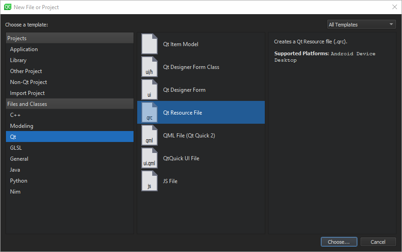Click the qml file icon
Screen dimensions: 402x252
click(149, 136)
